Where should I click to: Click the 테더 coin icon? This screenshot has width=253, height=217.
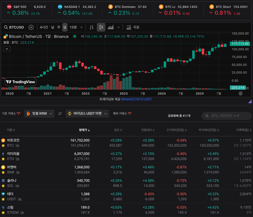coord(3,194)
